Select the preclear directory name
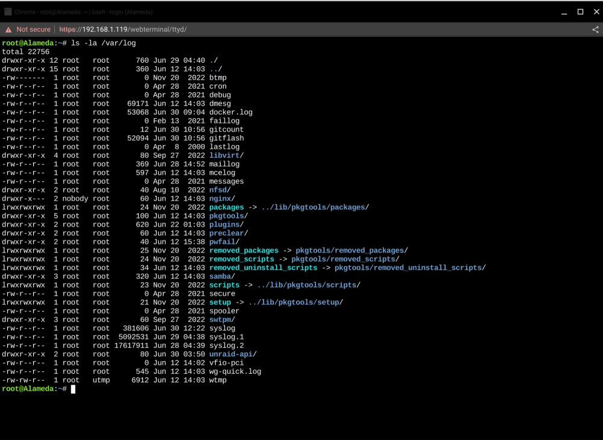 227,233
